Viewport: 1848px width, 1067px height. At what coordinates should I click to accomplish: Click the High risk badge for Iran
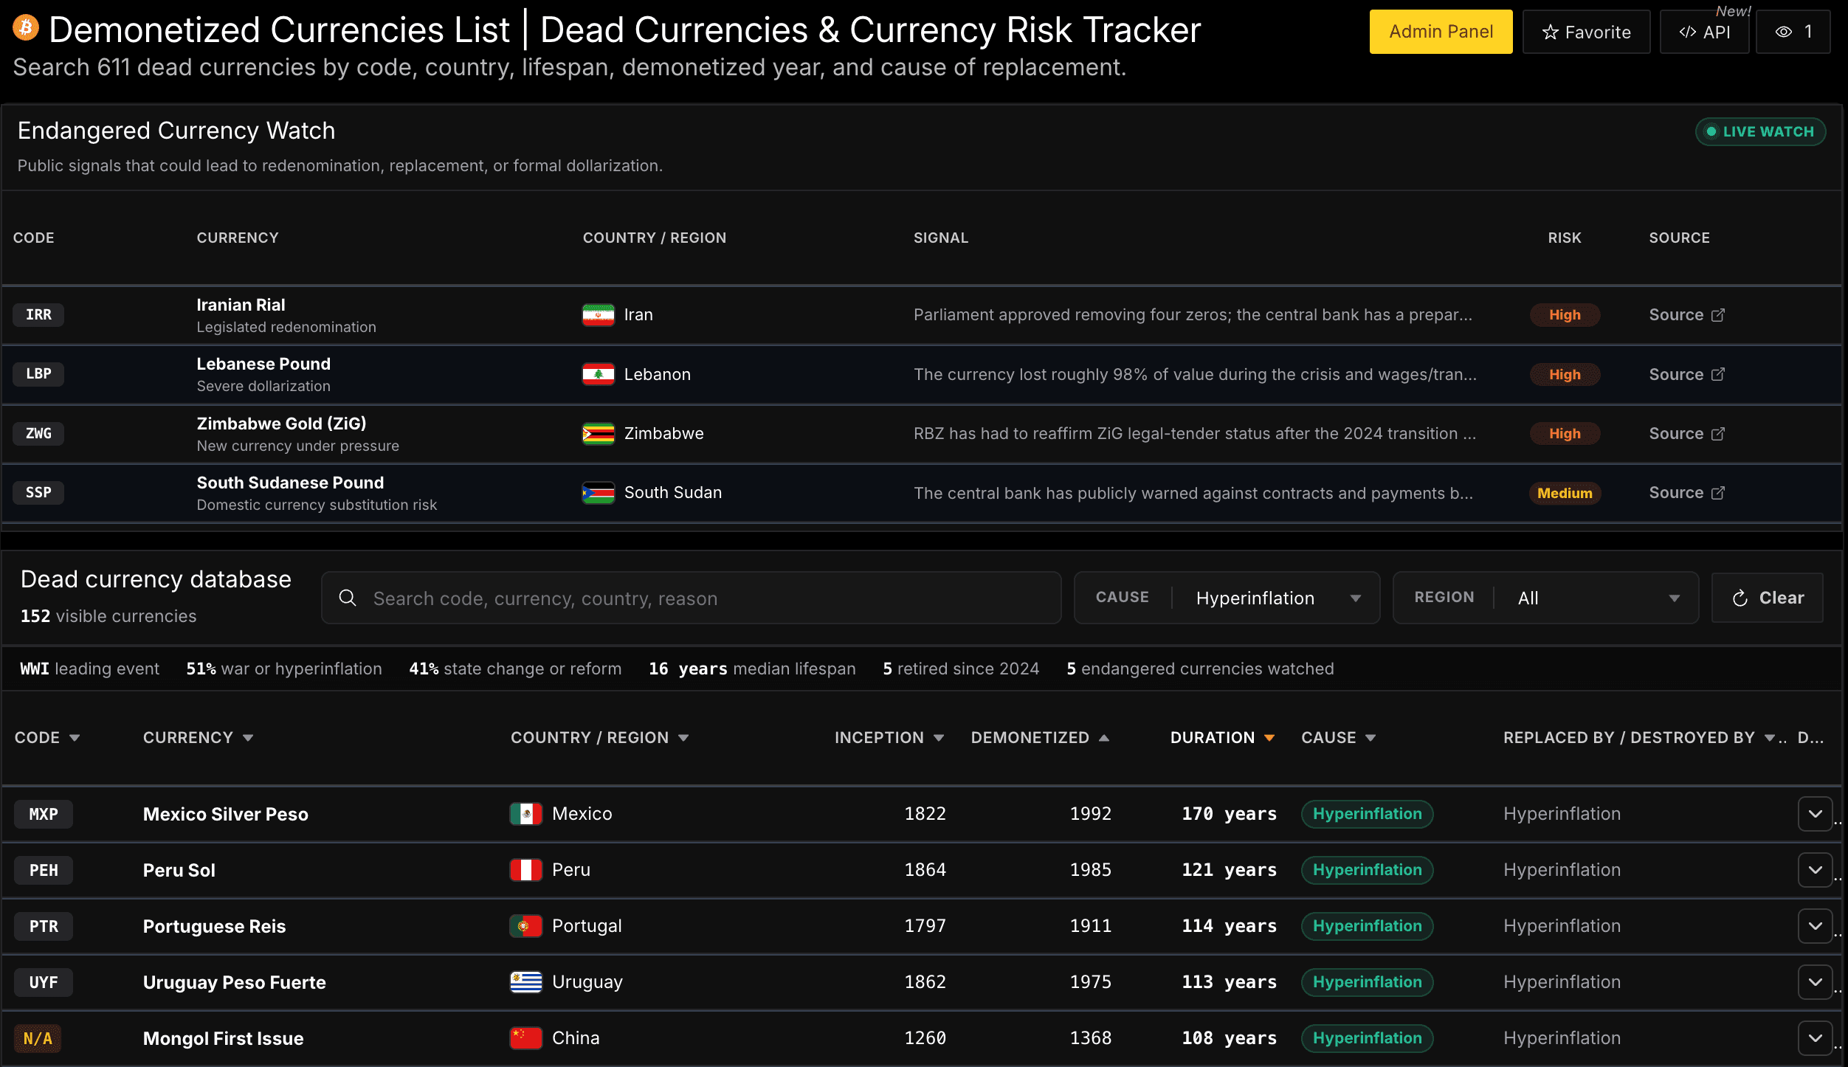tap(1565, 314)
